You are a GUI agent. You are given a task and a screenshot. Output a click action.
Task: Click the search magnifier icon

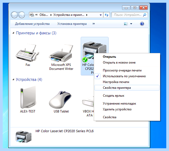[145, 15]
